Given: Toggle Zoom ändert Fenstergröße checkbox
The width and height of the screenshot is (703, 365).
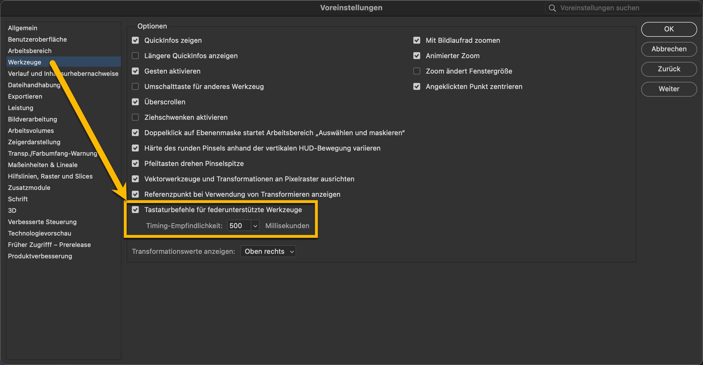Looking at the screenshot, I should pyautogui.click(x=417, y=71).
